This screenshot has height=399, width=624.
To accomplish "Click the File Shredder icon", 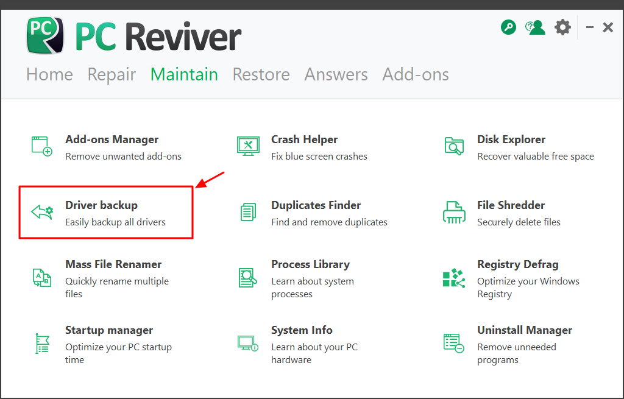I will pos(454,212).
